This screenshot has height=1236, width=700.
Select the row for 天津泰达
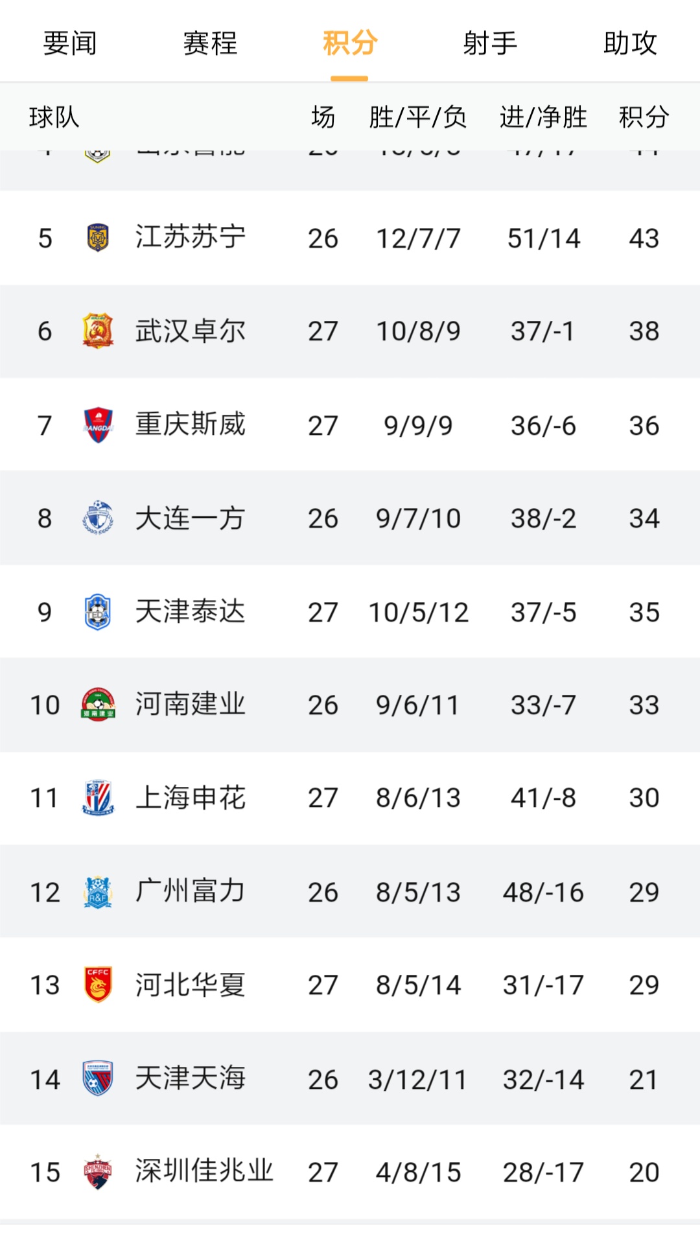tap(350, 611)
